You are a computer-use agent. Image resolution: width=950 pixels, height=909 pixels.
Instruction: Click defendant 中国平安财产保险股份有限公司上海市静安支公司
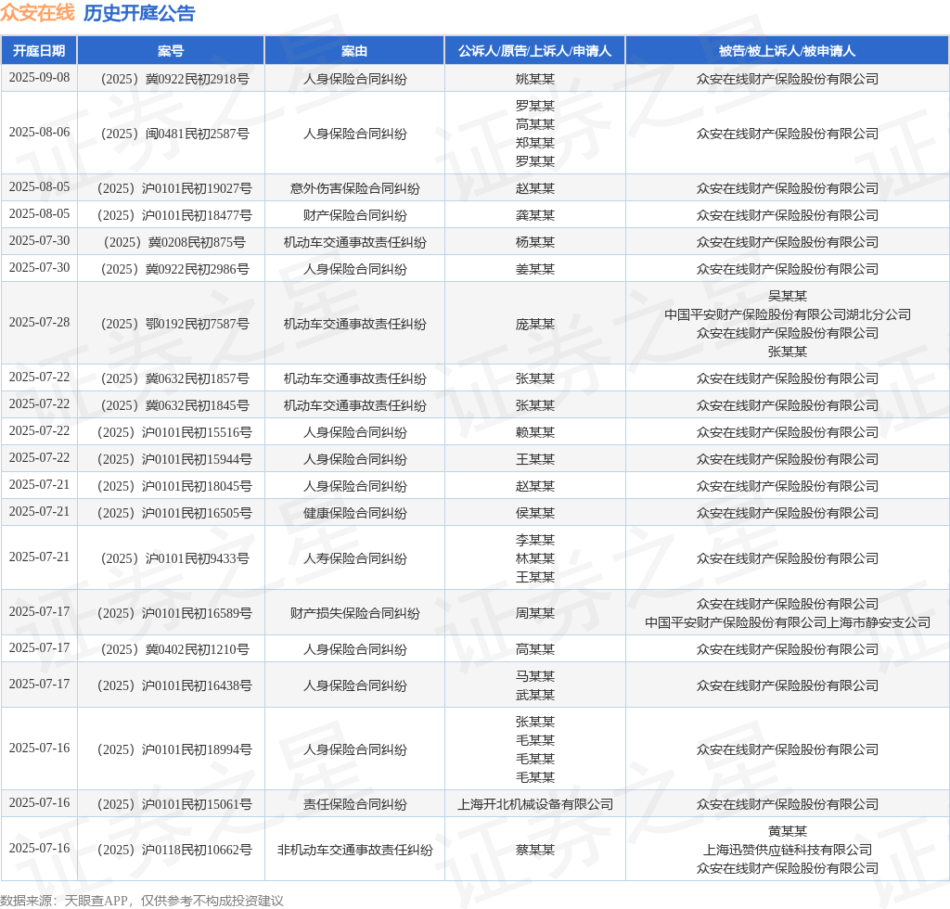[x=787, y=622]
